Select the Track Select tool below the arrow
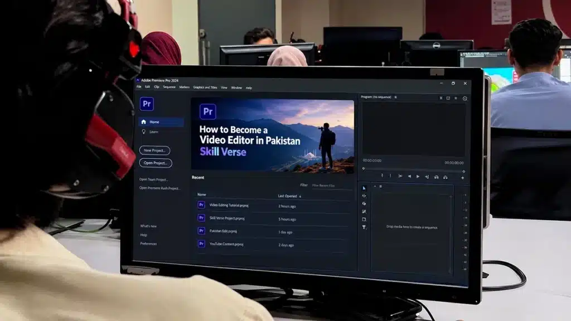This screenshot has height=321, width=571. coord(364,196)
